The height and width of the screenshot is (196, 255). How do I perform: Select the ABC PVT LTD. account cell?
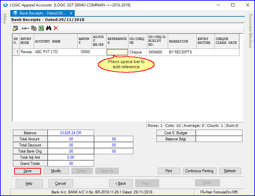tap(56, 52)
